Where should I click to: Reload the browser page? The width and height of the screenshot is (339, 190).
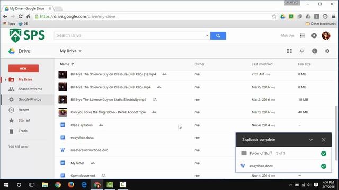20,16
